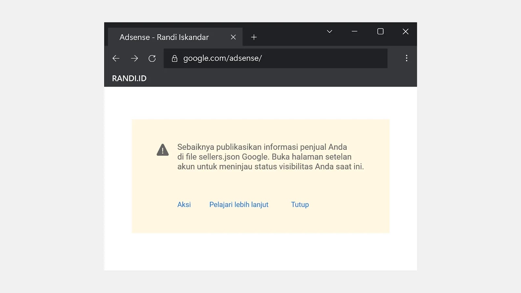Open the RANDI.ID bookmark

(x=129, y=78)
